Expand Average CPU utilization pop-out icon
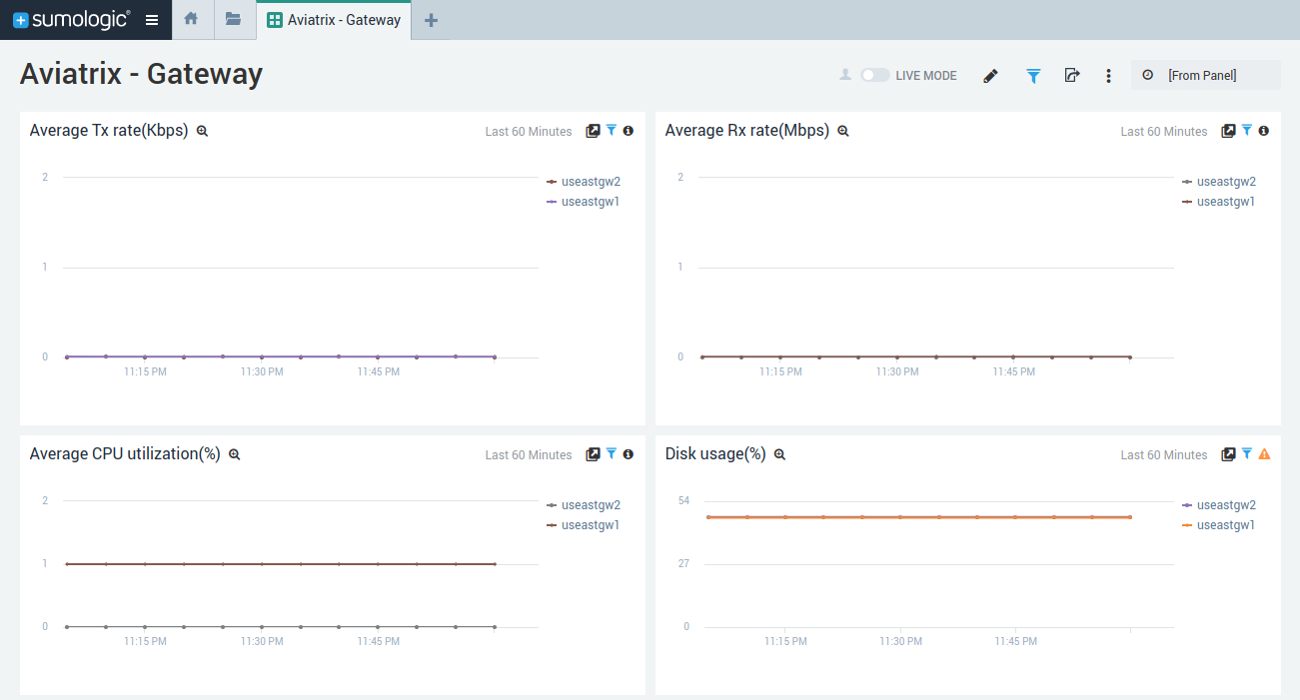This screenshot has width=1300, height=700. [x=593, y=454]
